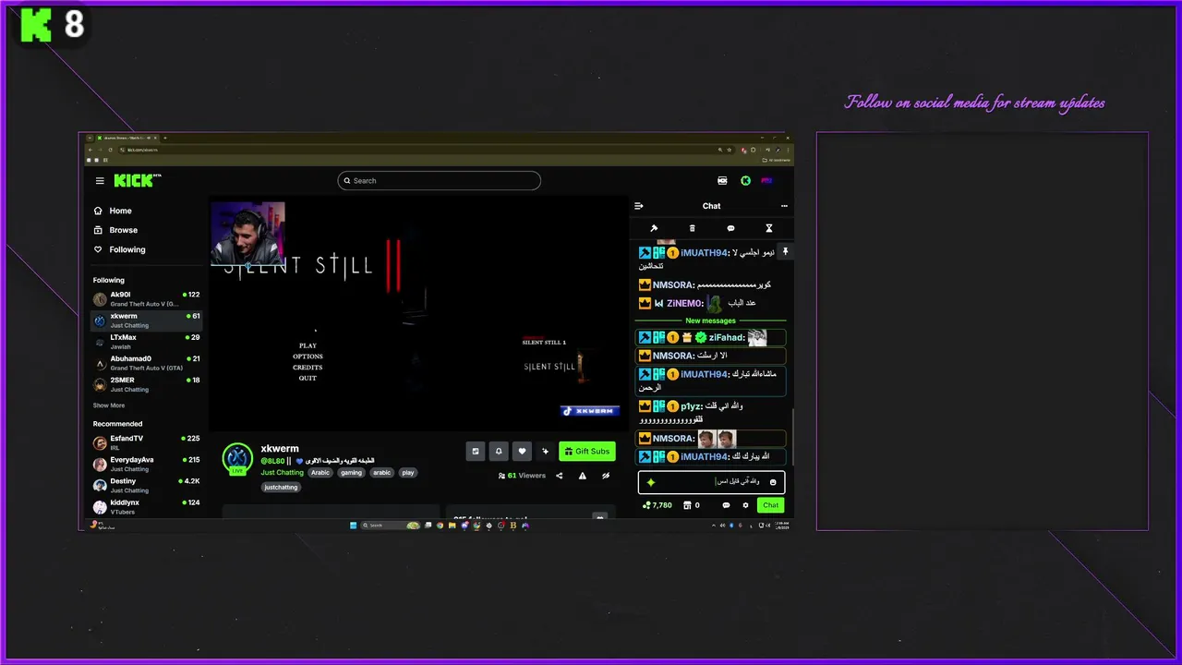
Task: Open the 2SMER channel
Action: (146, 384)
